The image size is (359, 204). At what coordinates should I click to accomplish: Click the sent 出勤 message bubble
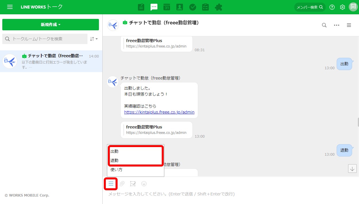pos(344,64)
